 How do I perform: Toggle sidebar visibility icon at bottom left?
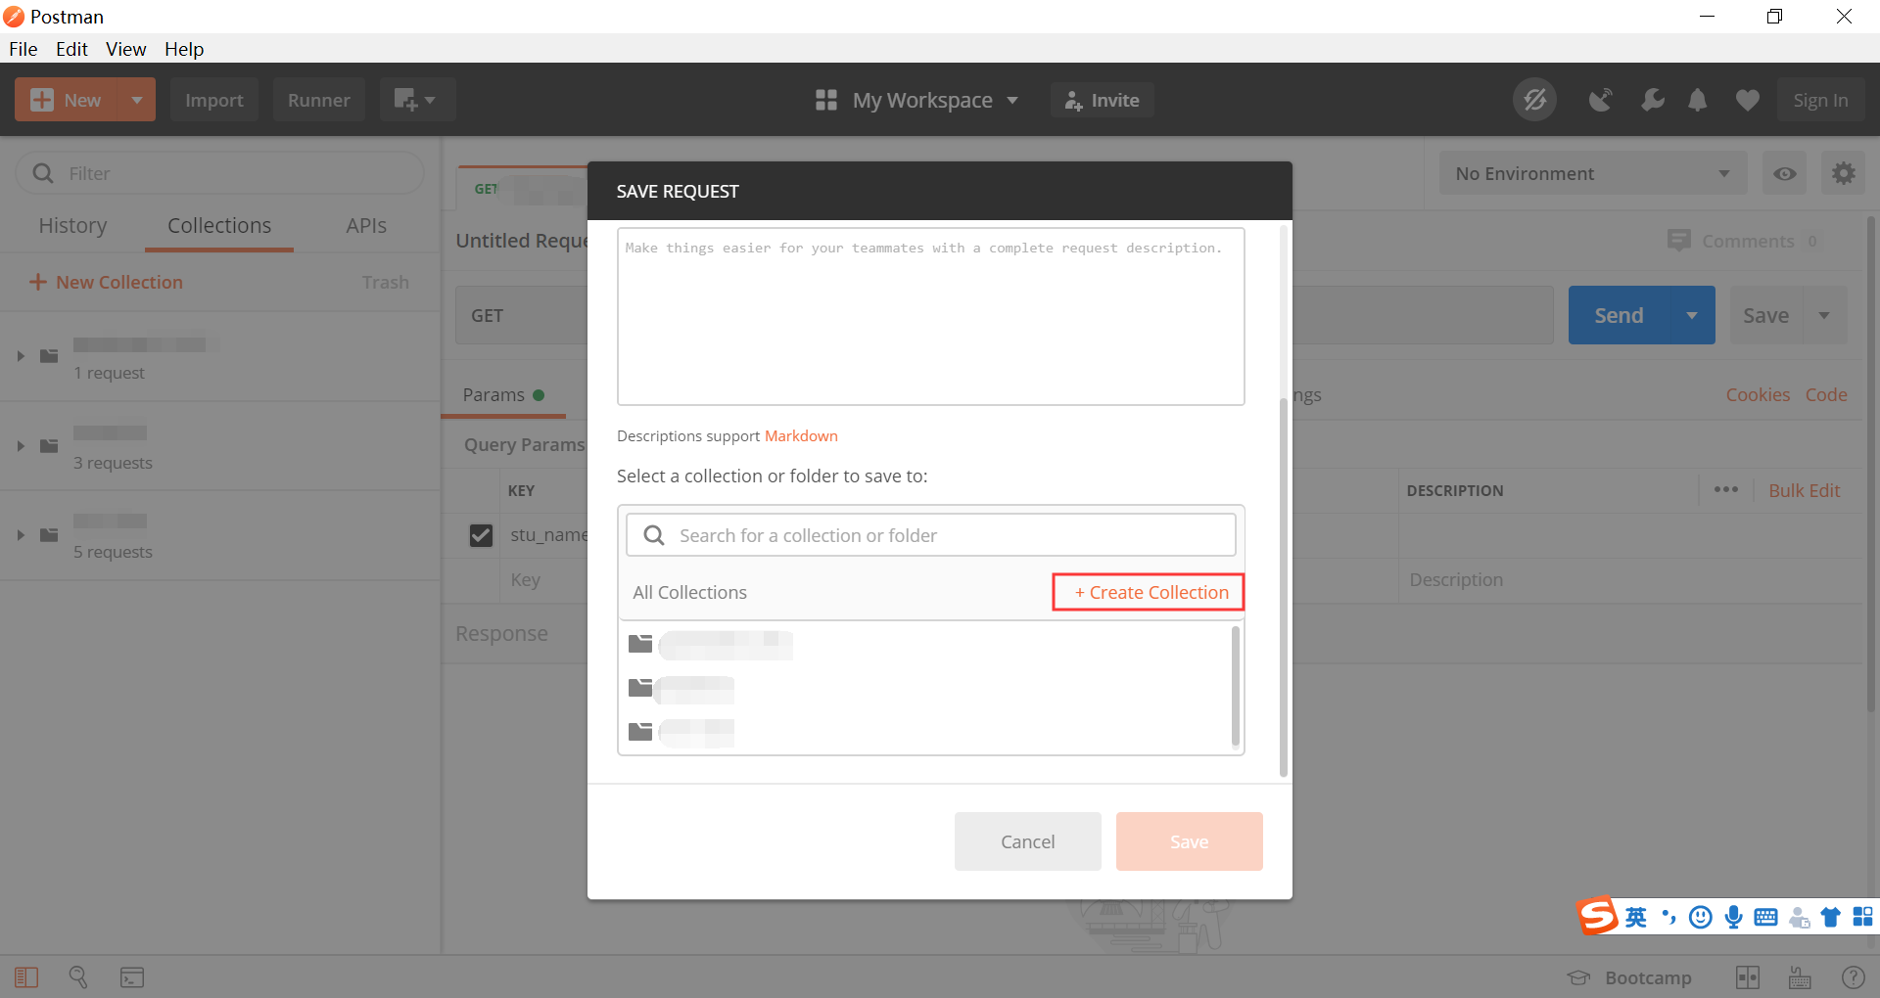[x=26, y=976]
